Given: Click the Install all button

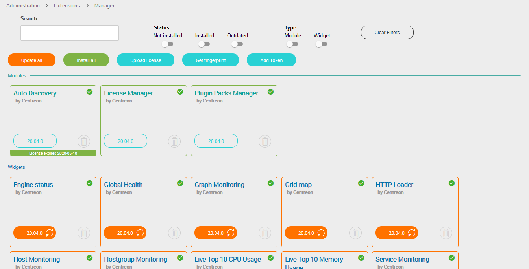Looking at the screenshot, I should (86, 60).
